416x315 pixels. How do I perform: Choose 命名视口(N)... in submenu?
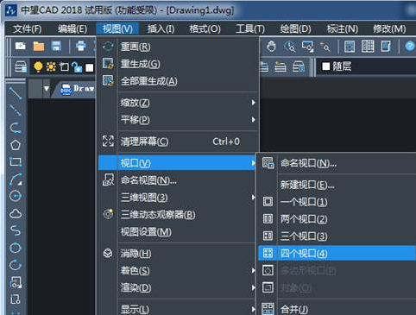pos(337,163)
